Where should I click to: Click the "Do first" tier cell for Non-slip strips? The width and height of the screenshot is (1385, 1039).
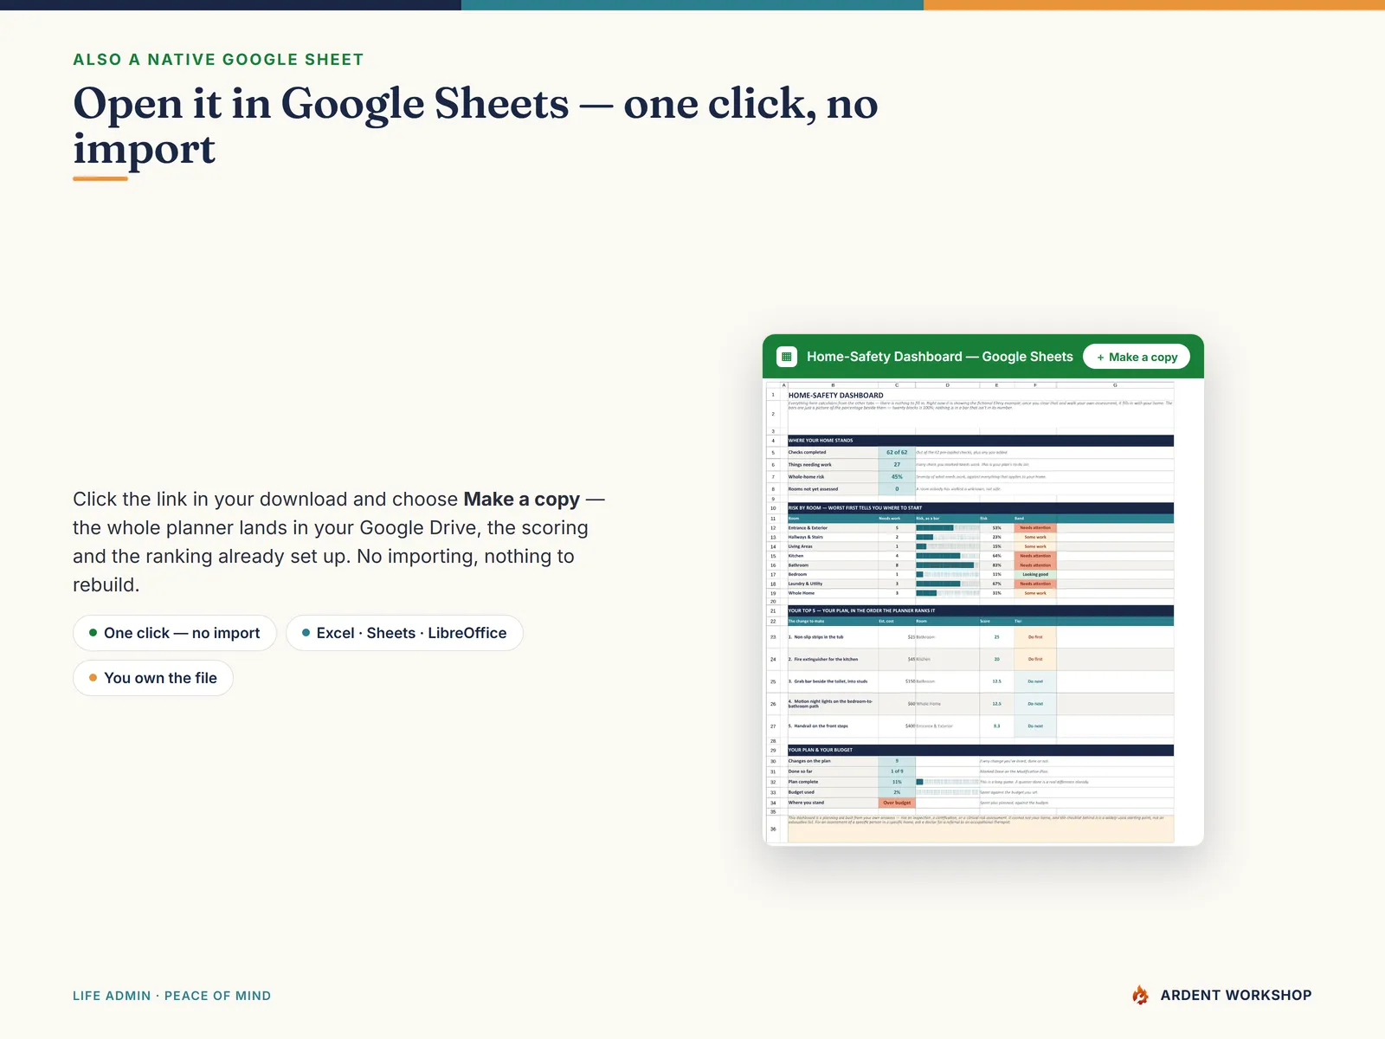1035,637
